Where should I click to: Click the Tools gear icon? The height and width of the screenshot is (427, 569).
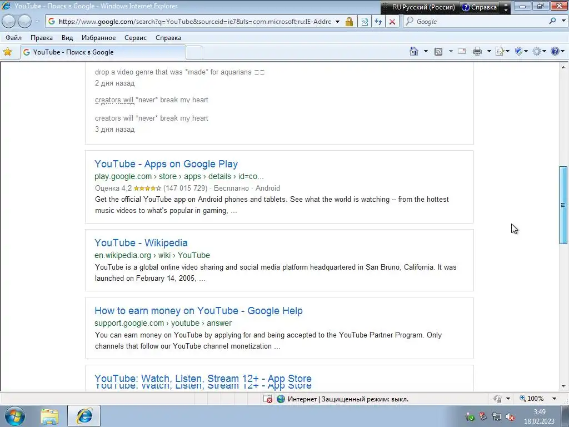coord(537,52)
